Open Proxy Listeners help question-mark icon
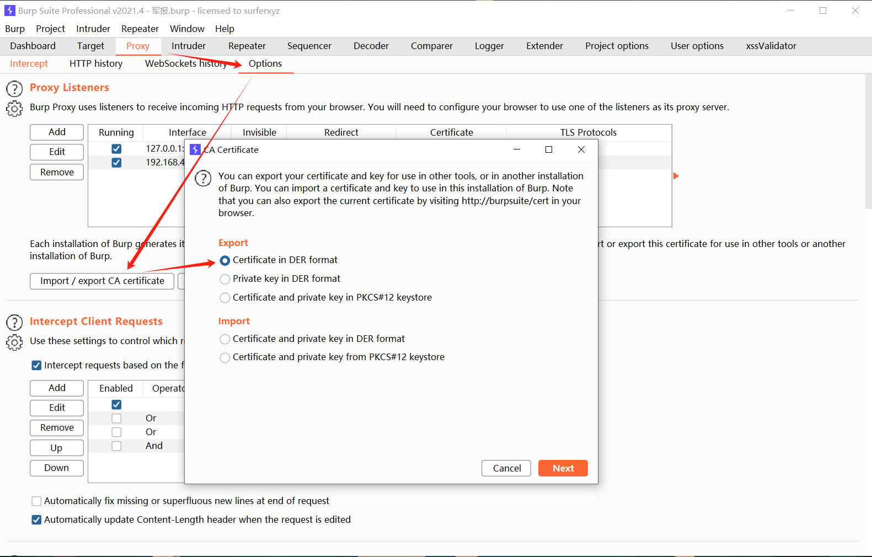This screenshot has width=872, height=557. point(14,89)
